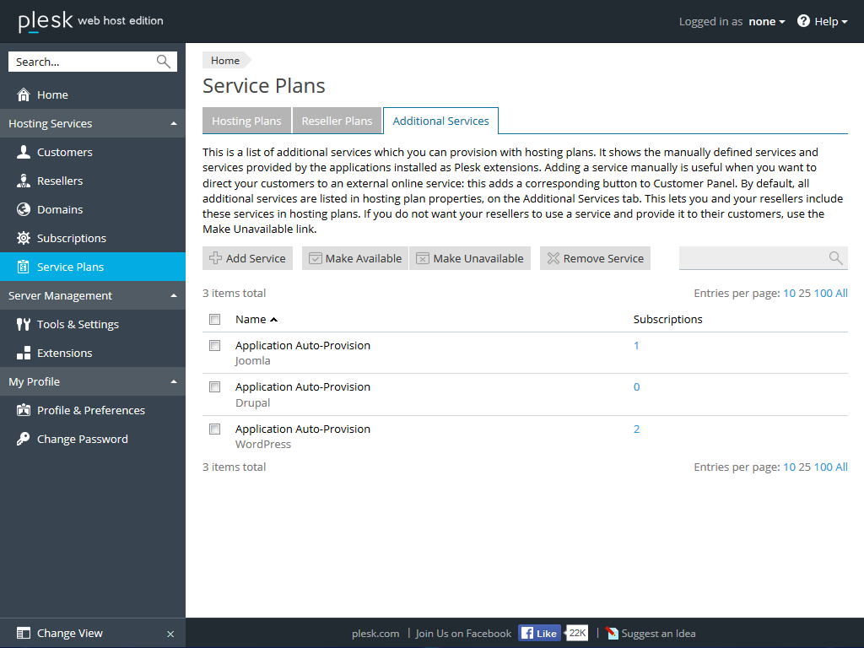
Task: Click the Domains globe icon
Action: pos(23,209)
